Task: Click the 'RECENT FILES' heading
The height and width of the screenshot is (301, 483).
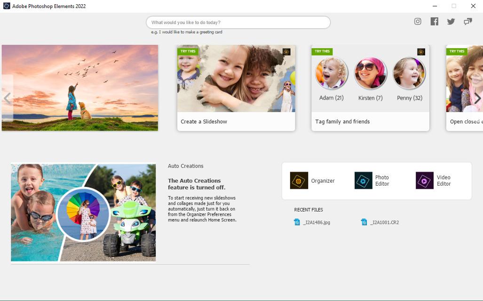Action: [x=309, y=210]
